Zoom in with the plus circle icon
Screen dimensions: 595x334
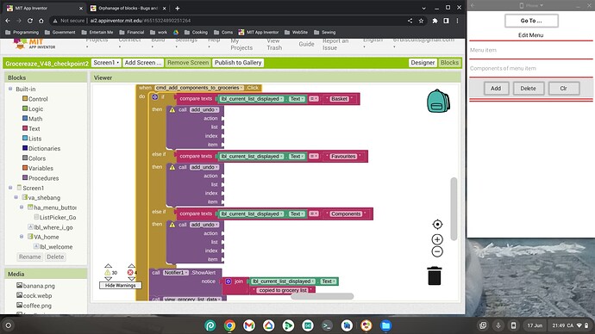pyautogui.click(x=437, y=239)
